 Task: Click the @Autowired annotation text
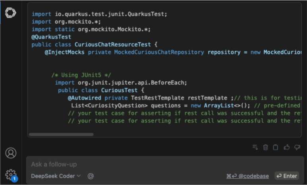tap(84, 98)
